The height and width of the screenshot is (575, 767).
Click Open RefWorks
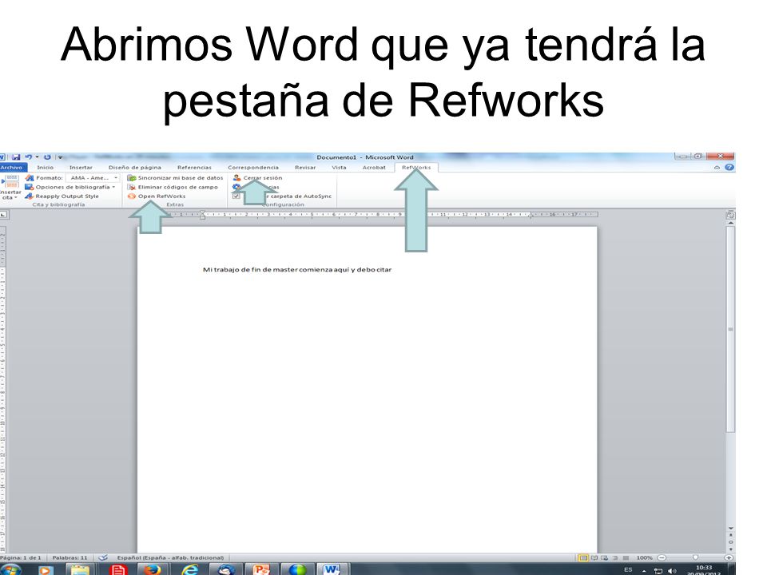pyautogui.click(x=161, y=196)
